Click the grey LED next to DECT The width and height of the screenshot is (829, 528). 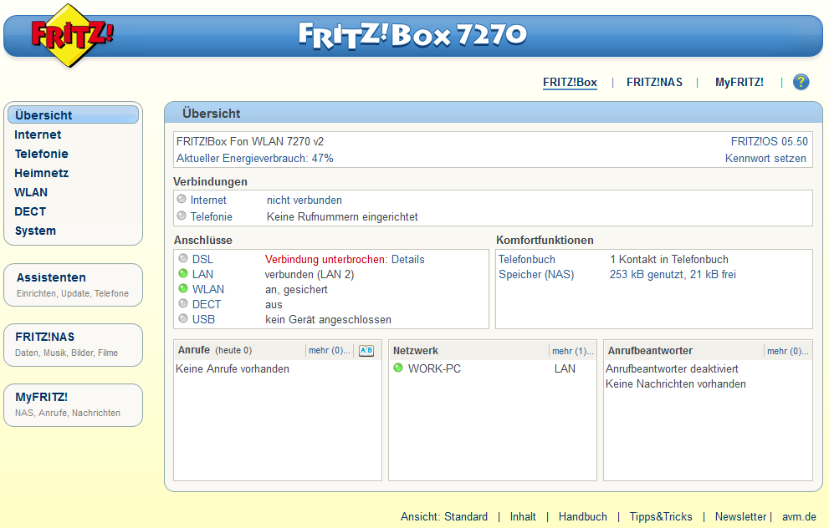183,303
